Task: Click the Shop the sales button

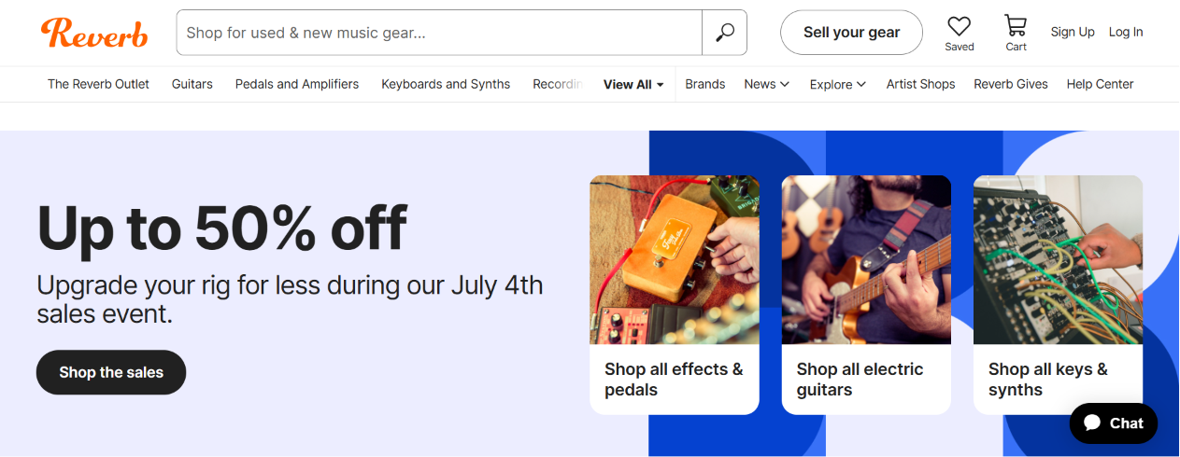Action: (x=111, y=372)
